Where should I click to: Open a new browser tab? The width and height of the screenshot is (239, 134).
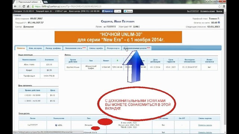tap(46, 2)
